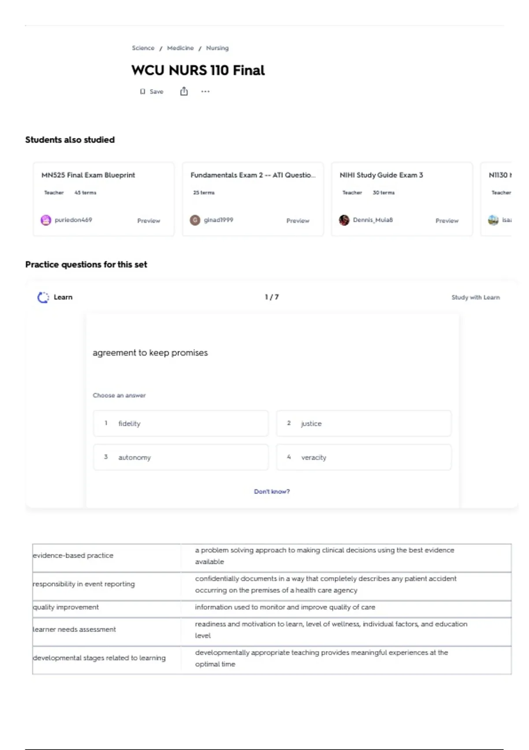Select answer option fidelity
529x750 pixels.
[x=181, y=424]
